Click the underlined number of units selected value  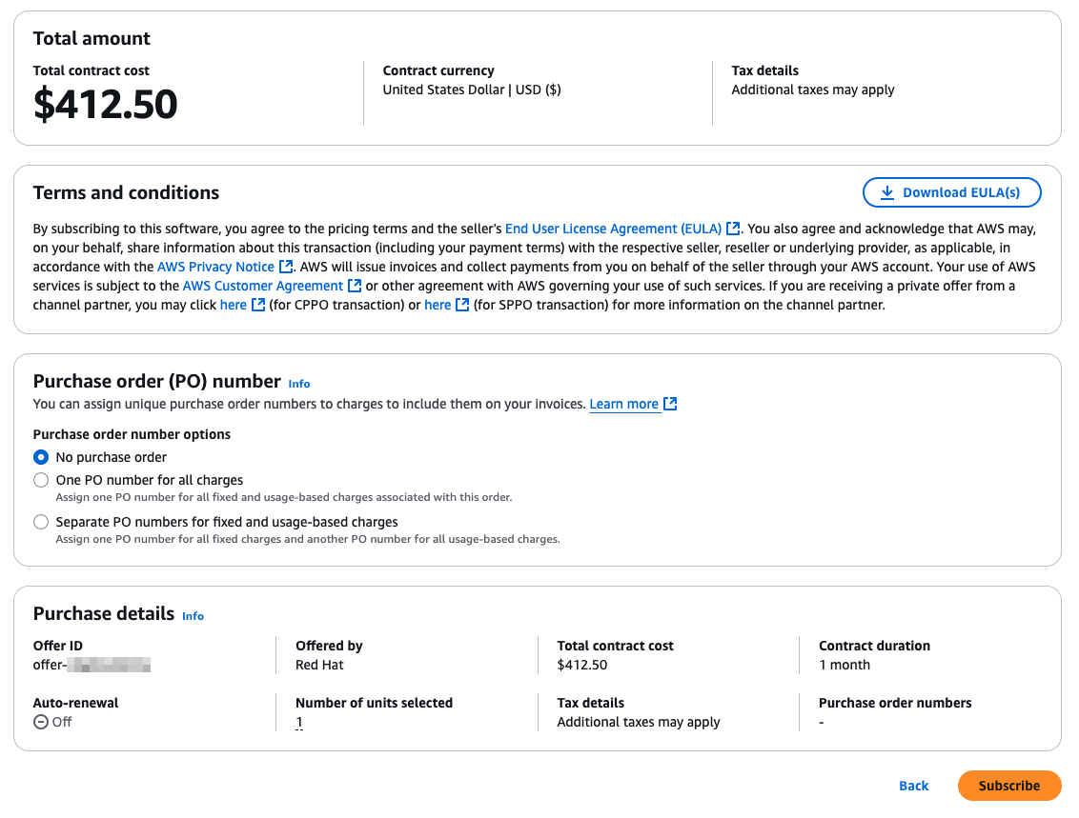pyautogui.click(x=299, y=723)
